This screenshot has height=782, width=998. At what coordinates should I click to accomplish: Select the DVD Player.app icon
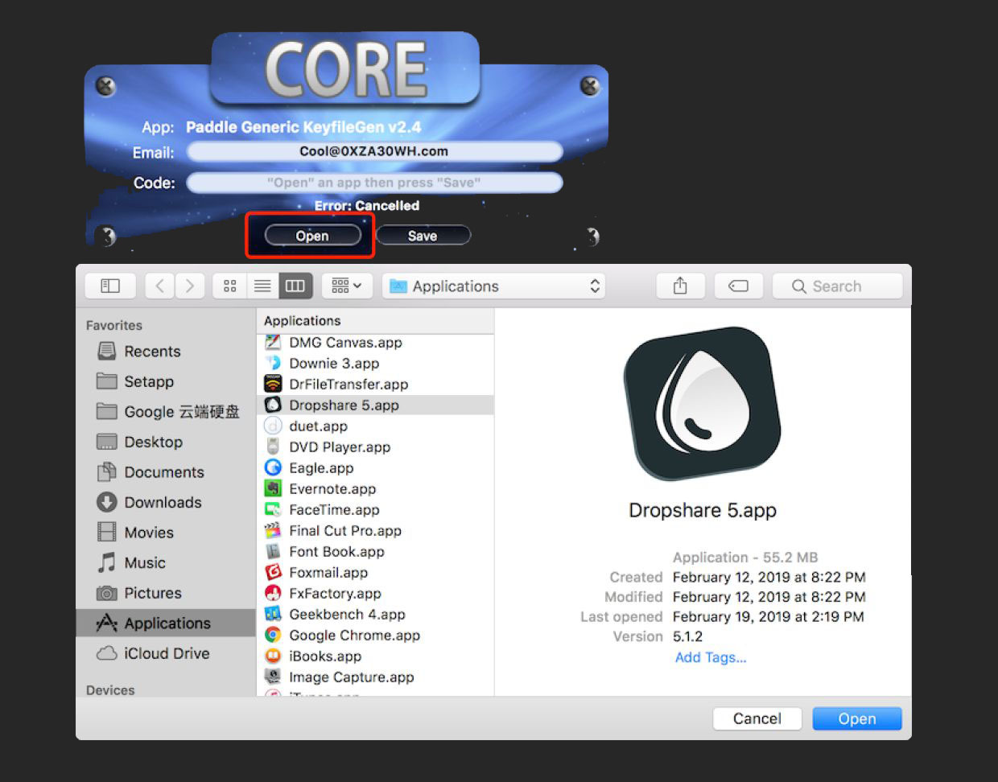(x=273, y=447)
